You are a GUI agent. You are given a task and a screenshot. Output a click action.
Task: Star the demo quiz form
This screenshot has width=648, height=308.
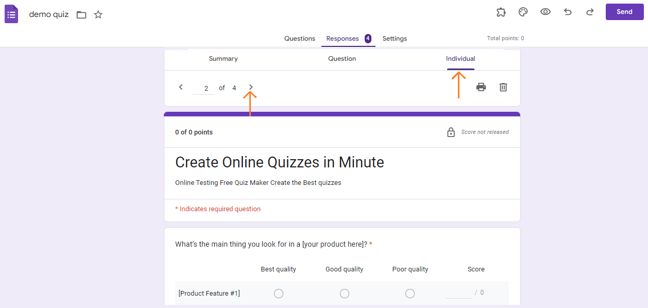98,14
